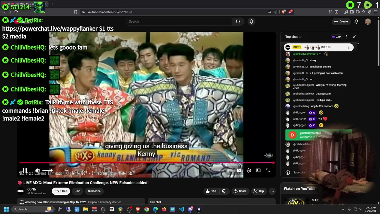The image size is (380, 214).
Task: Enter fullscreen video mode
Action: 268,170
